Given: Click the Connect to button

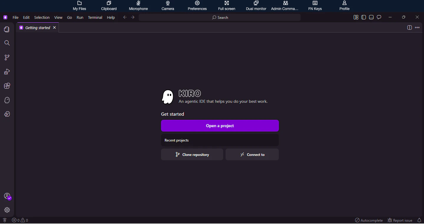Looking at the screenshot, I should [252, 154].
